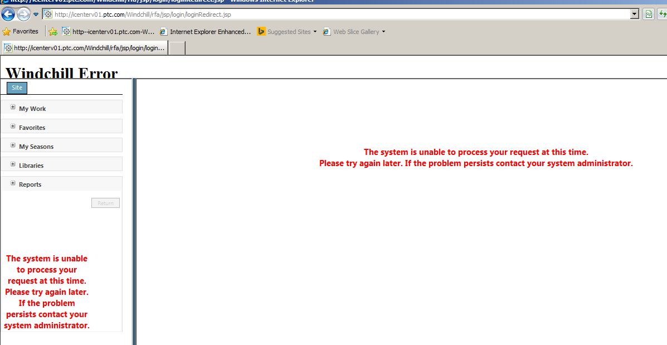
Task: Open the Web Slice Gallery link
Action: click(351, 31)
